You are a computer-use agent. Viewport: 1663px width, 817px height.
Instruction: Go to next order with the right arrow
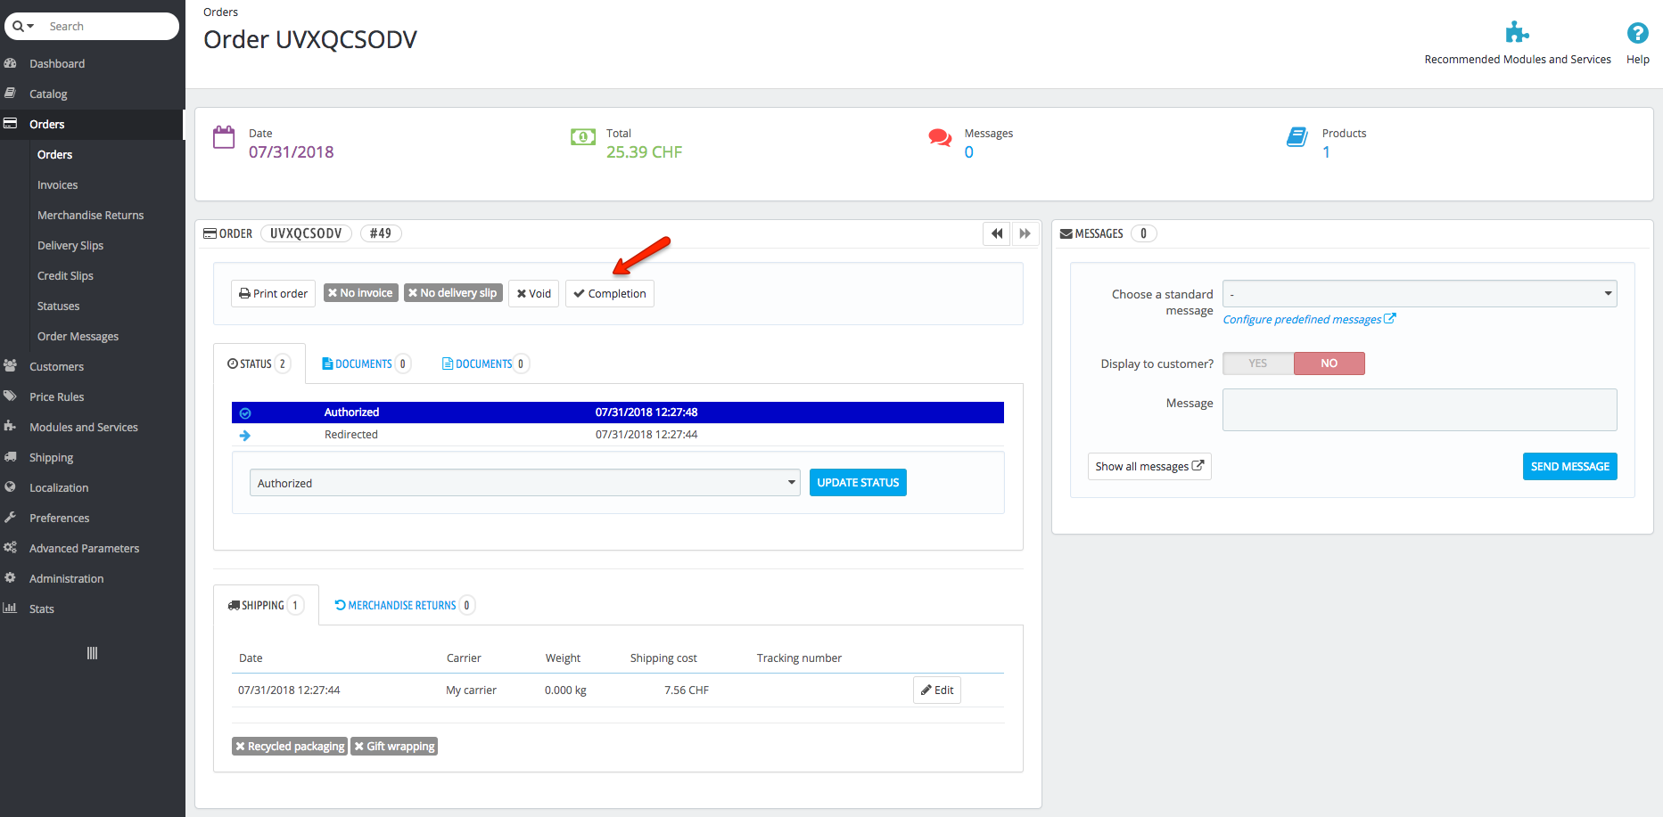pyautogui.click(x=1025, y=233)
